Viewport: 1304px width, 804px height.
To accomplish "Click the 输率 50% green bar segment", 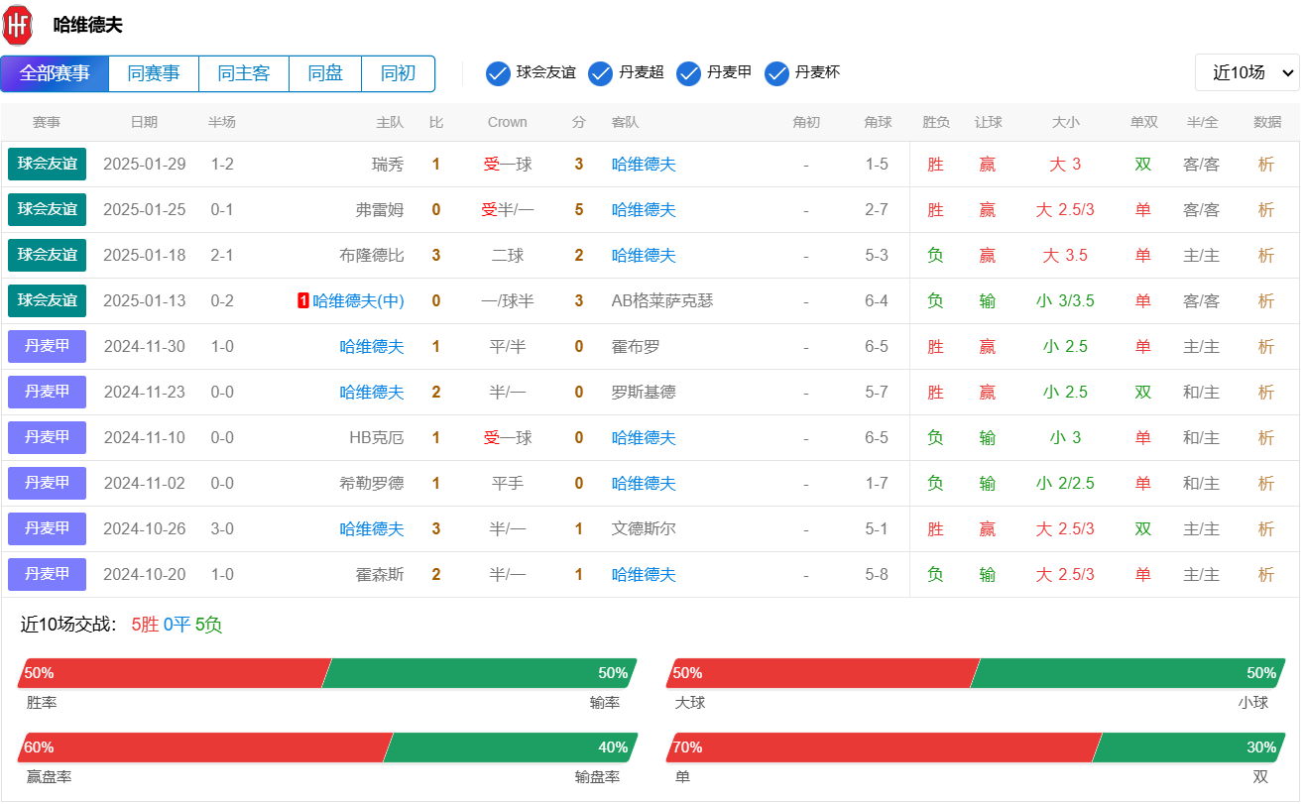I will (480, 673).
